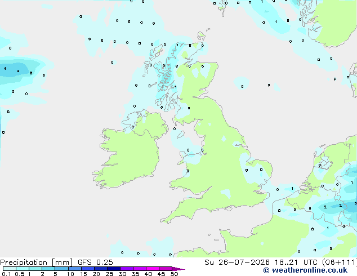
Task: Click the '0.1' legend scale label
Action: [x=6, y=274]
